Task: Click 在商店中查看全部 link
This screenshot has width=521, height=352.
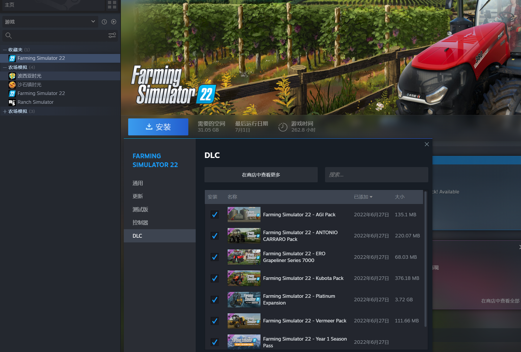Action: pyautogui.click(x=500, y=301)
